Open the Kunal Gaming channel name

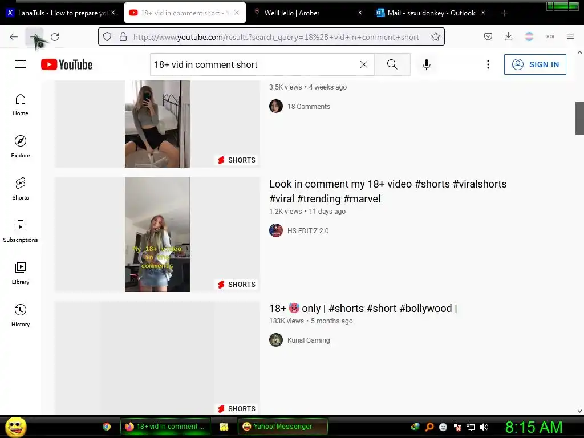click(x=309, y=340)
